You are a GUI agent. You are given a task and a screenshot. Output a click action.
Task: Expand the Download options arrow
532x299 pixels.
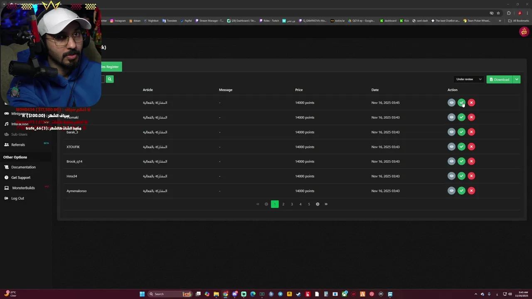click(x=517, y=79)
